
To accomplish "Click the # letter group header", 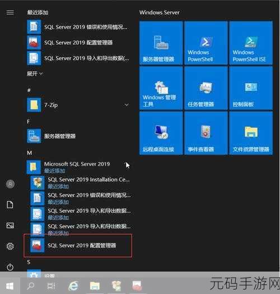I will (x=29, y=90).
